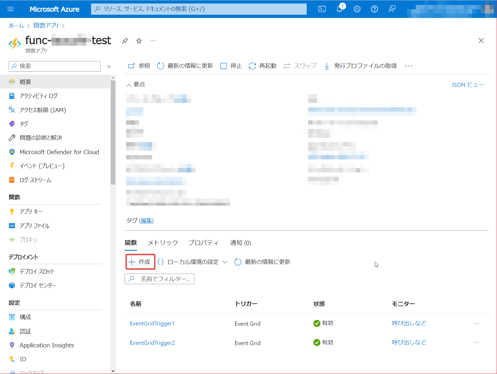Image resolution: width=497 pixels, height=374 pixels.
Task: Open 呼び出しなど for EventGridTrigger2
Action: coord(409,342)
